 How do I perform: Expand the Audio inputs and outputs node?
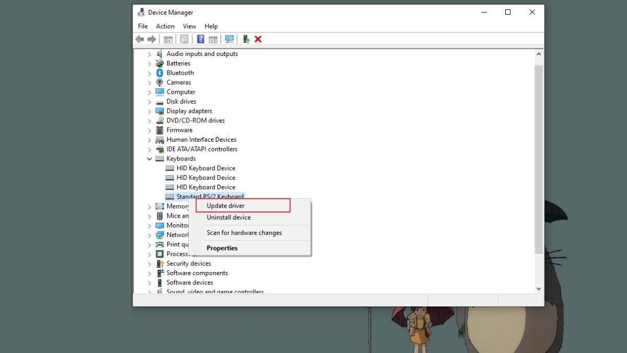149,54
